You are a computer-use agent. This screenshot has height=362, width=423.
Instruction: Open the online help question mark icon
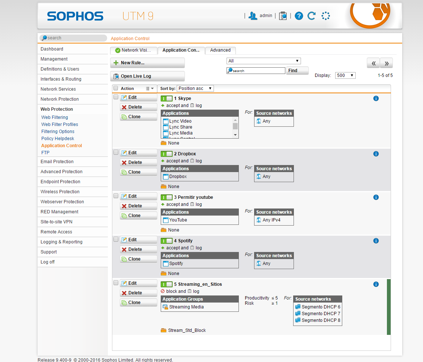pyautogui.click(x=299, y=16)
